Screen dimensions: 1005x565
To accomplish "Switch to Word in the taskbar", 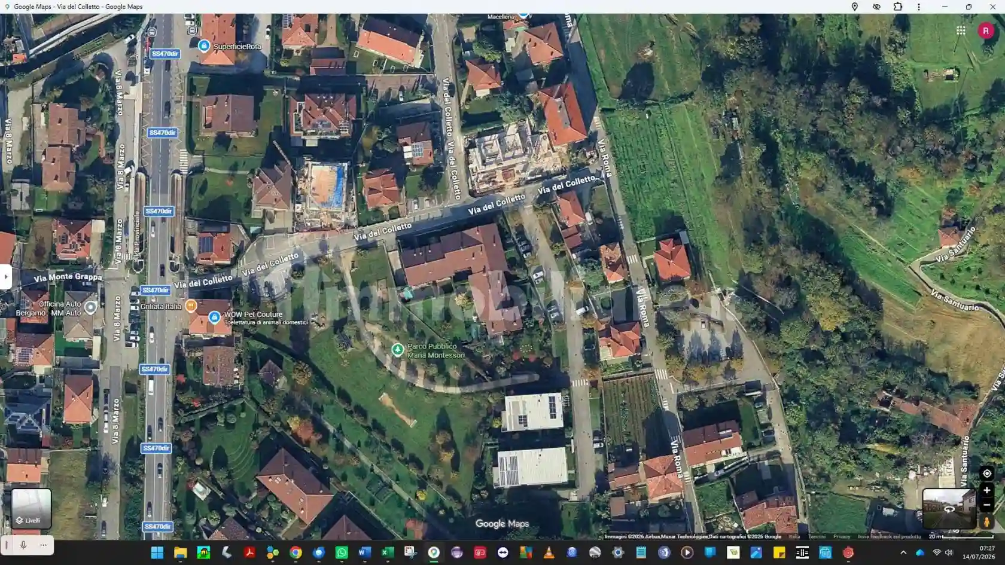I will pyautogui.click(x=364, y=552).
